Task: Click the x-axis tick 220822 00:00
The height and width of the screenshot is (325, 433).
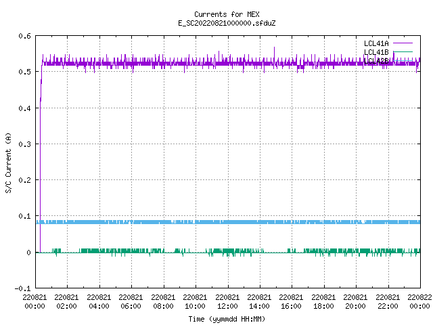Action: [419, 302]
